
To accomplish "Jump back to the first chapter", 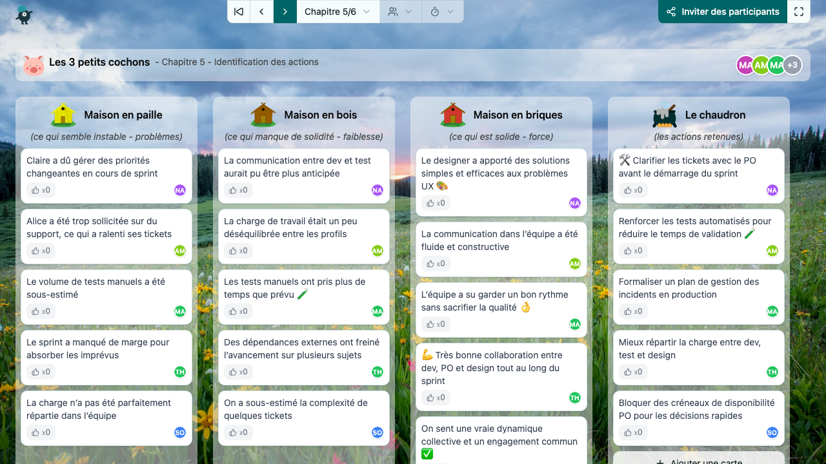I will pyautogui.click(x=239, y=12).
